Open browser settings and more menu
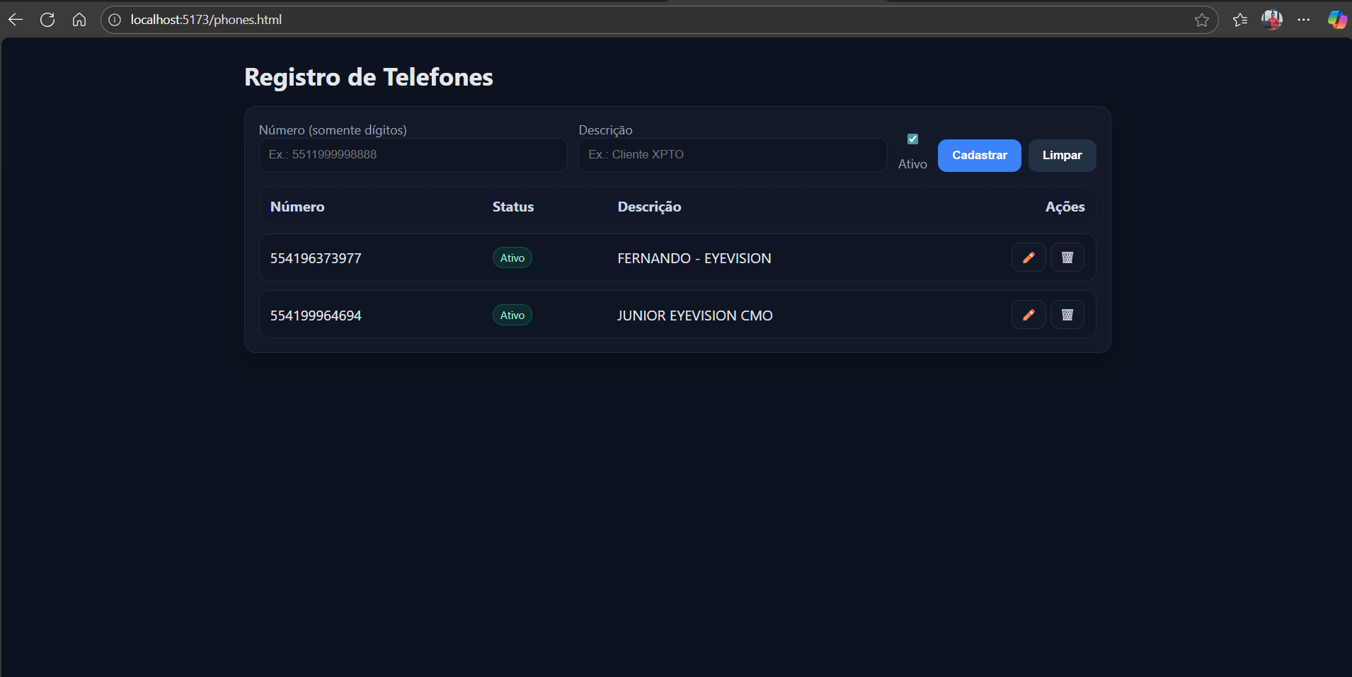The height and width of the screenshot is (677, 1352). click(x=1303, y=20)
